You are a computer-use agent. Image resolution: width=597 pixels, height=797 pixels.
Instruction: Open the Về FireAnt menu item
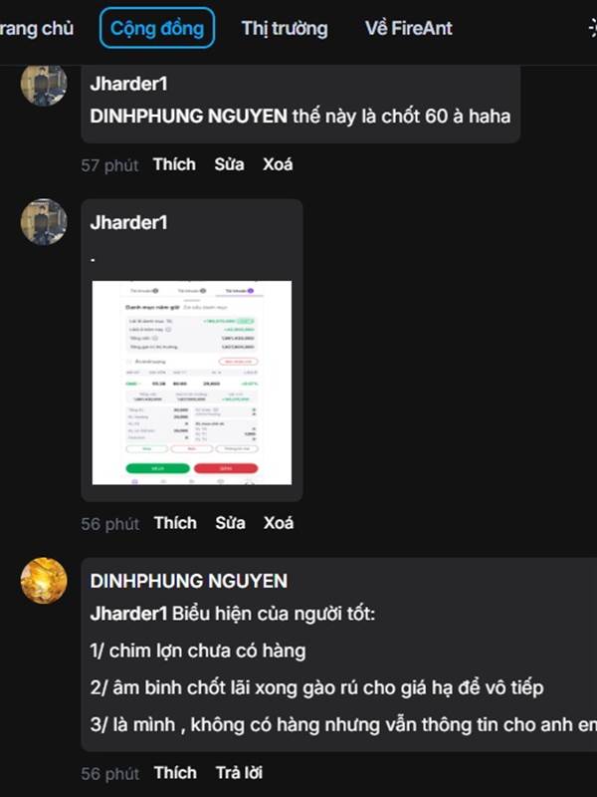point(408,29)
